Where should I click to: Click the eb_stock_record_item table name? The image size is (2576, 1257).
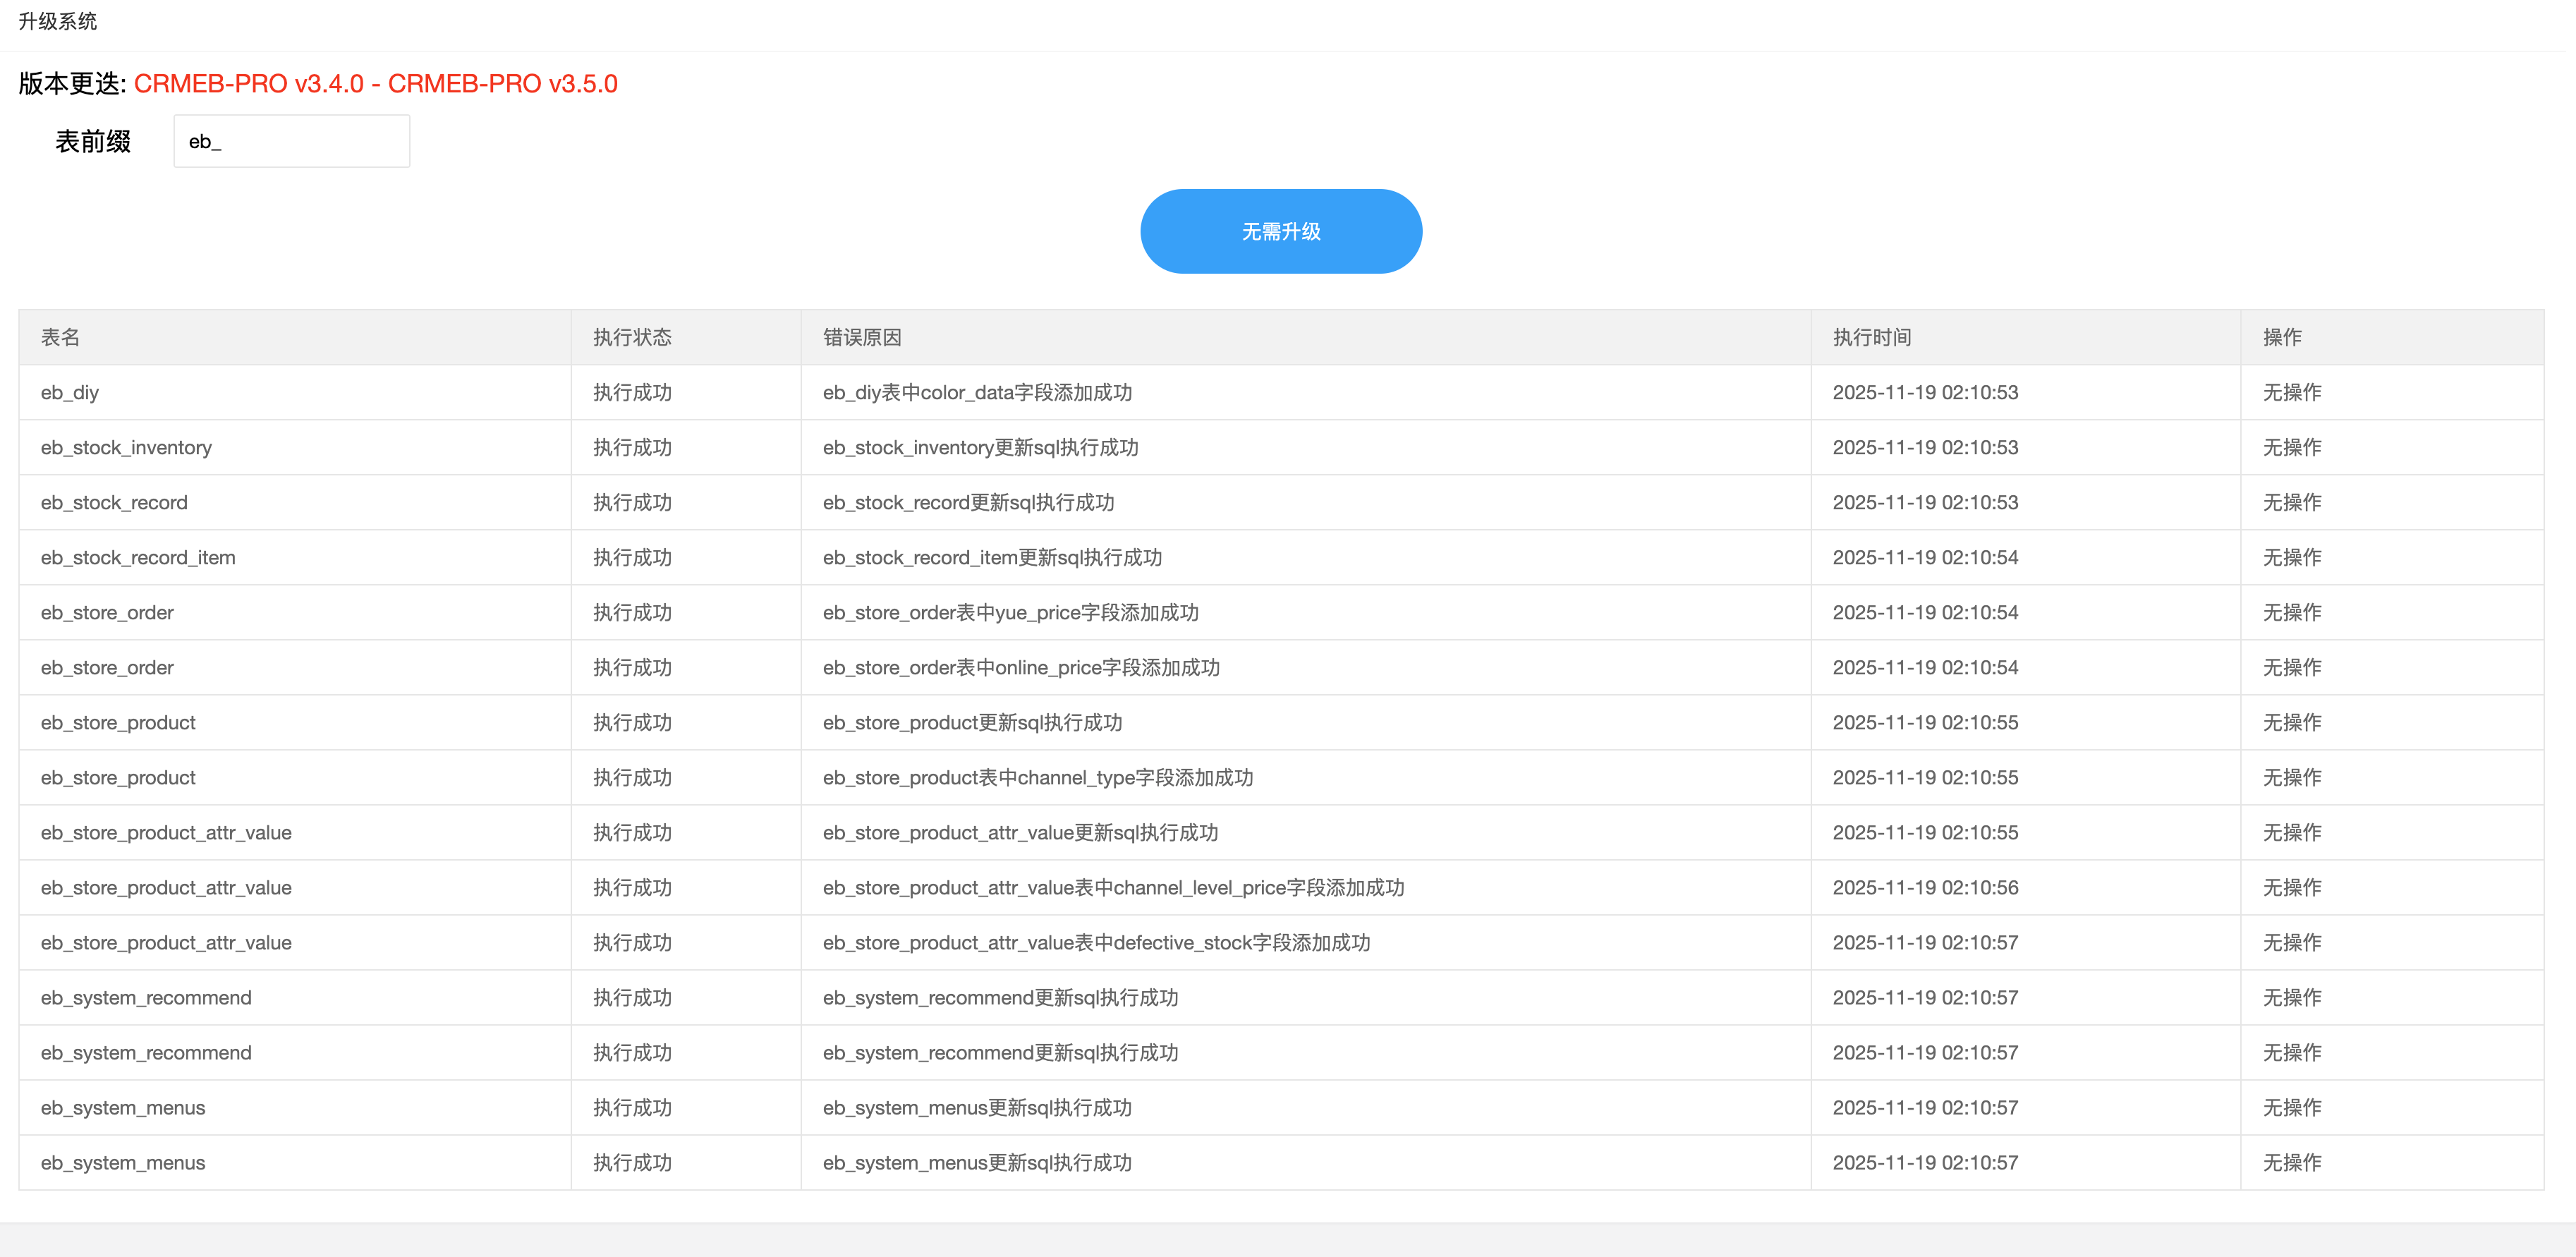[x=138, y=557]
